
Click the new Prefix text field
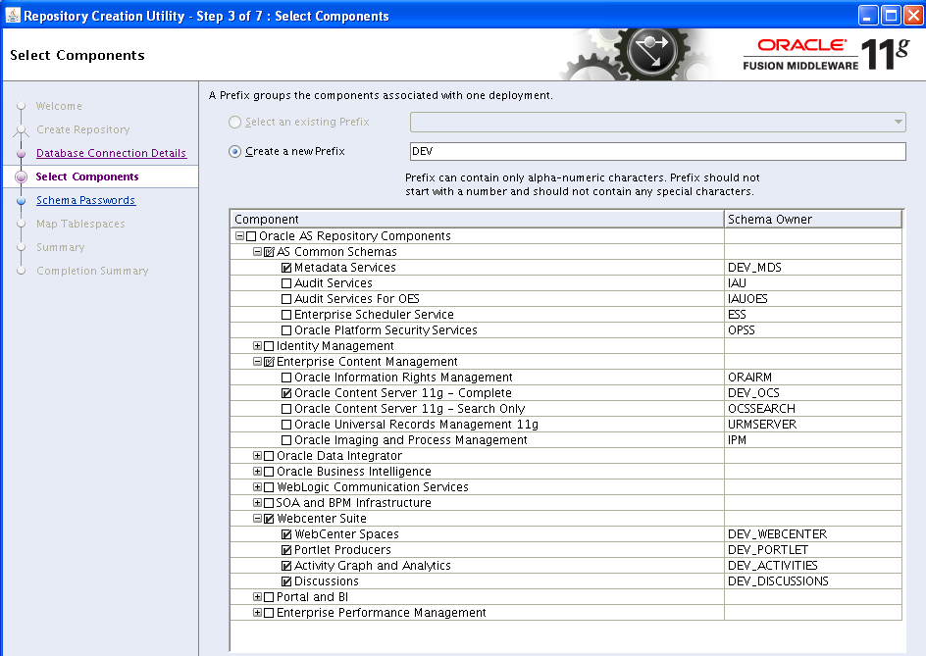click(657, 151)
